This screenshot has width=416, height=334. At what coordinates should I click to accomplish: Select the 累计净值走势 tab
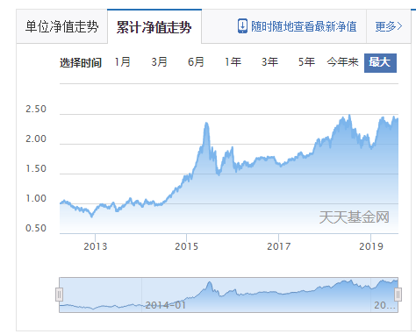pyautogui.click(x=154, y=27)
